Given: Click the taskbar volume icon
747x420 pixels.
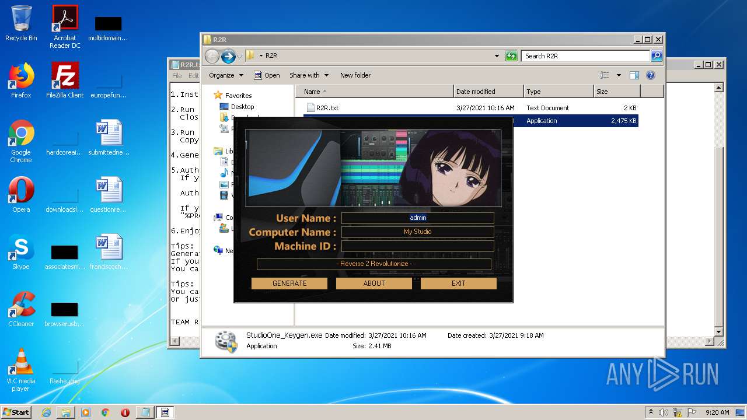Looking at the screenshot, I should [664, 412].
